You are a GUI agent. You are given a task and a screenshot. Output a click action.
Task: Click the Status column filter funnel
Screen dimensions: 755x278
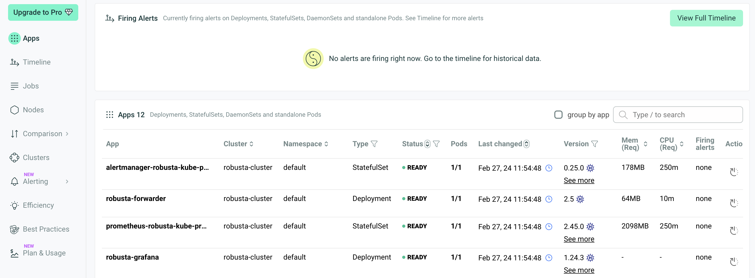coord(436,144)
